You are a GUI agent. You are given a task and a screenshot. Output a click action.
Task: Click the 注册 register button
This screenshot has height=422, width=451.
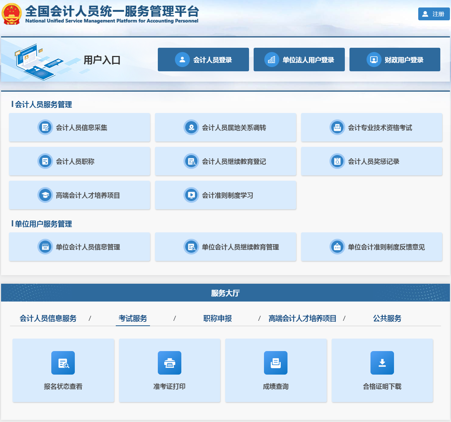pyautogui.click(x=434, y=14)
